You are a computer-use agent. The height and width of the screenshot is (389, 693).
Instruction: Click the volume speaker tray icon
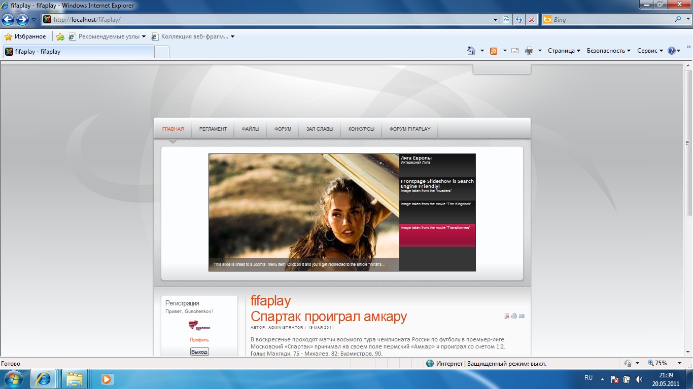coord(638,379)
